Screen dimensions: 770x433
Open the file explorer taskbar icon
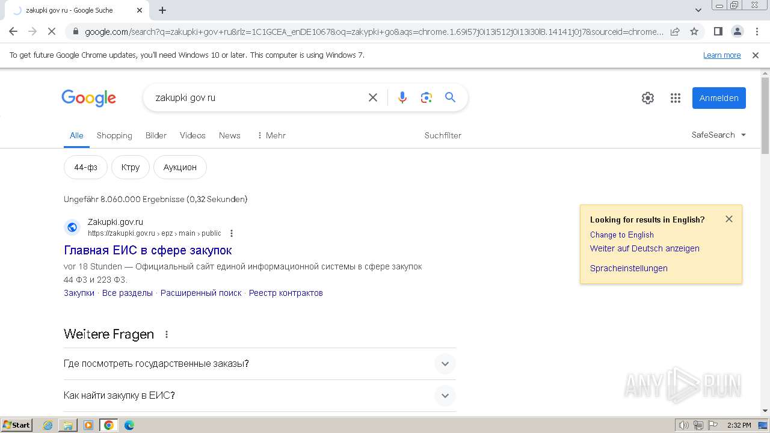coord(68,425)
